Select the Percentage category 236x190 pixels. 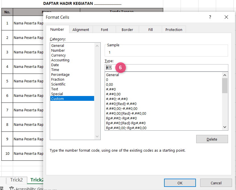60,75
